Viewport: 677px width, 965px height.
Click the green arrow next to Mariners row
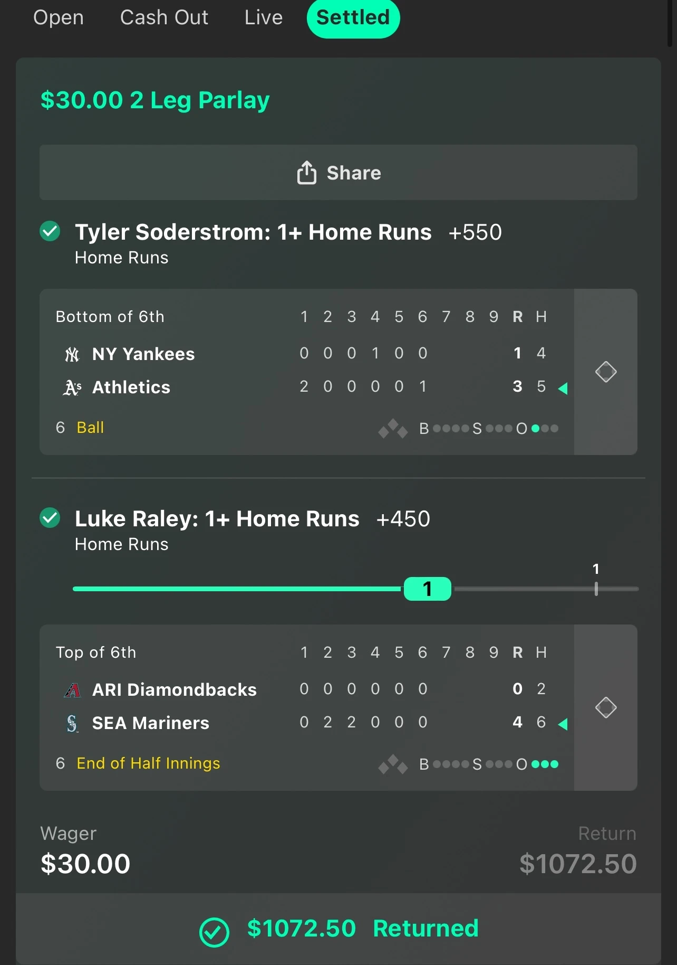pos(563,724)
